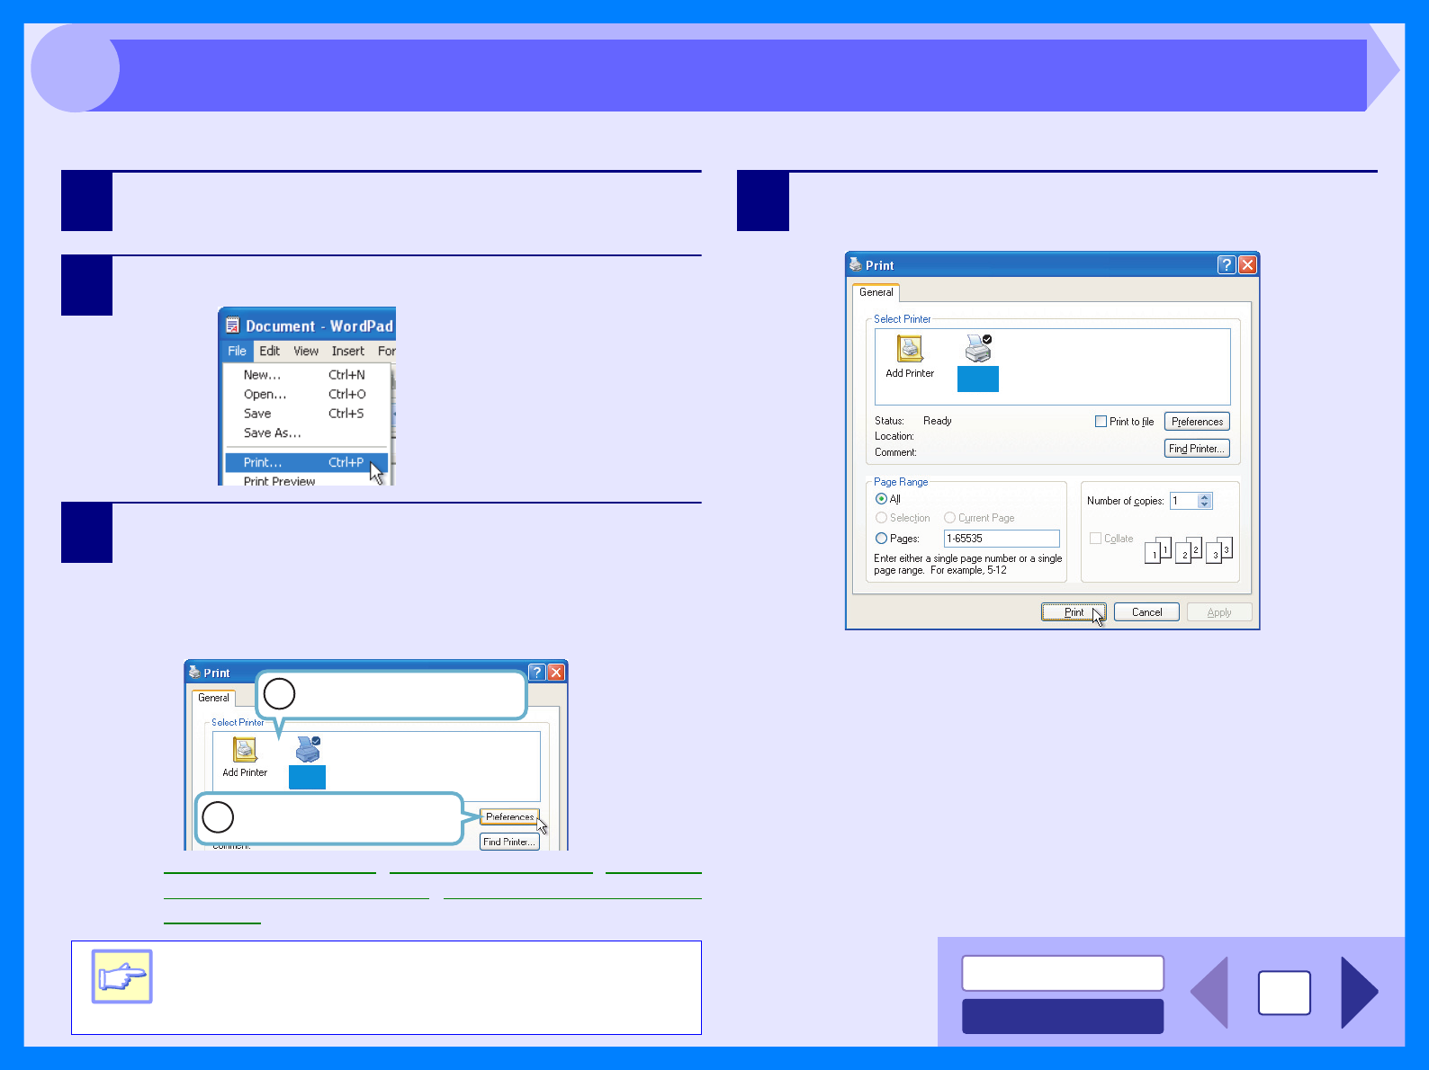The image size is (1429, 1070).
Task: Click the white navigation button above dark bar
Action: pos(1063,973)
